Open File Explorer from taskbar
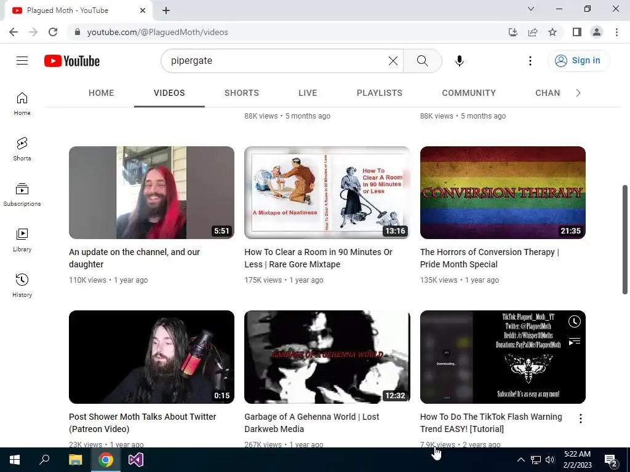 coord(75,460)
